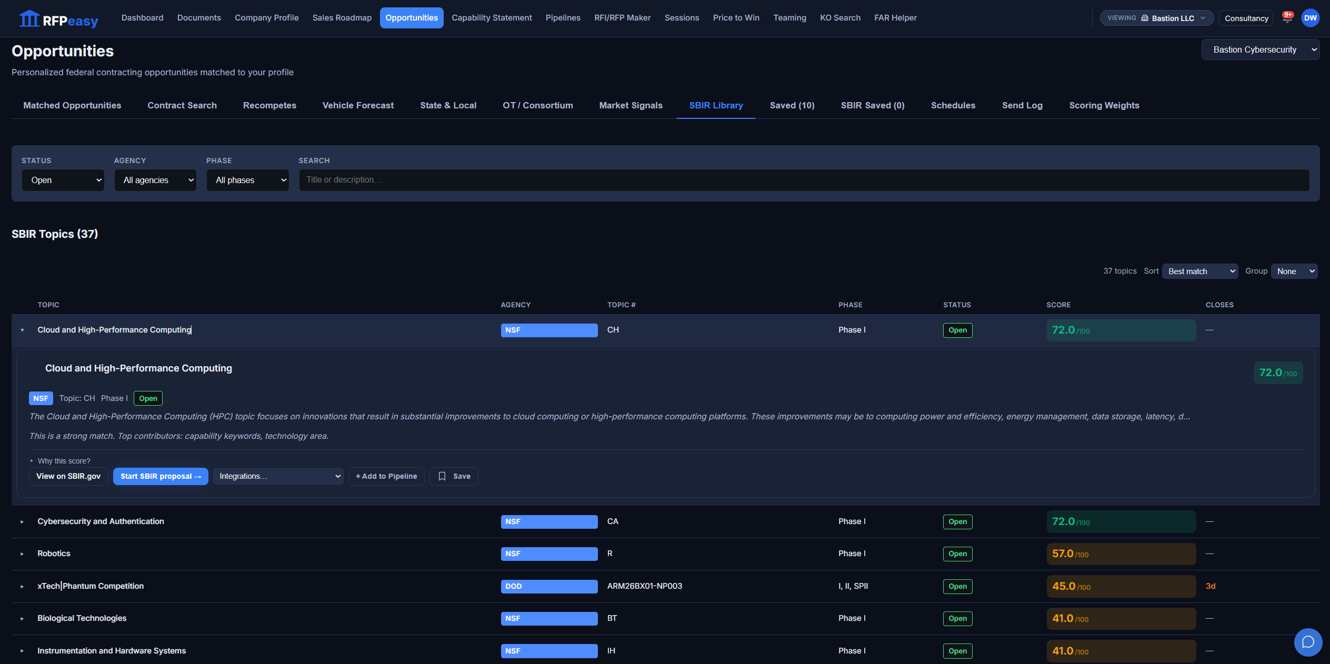This screenshot has width=1330, height=664.
Task: Switch to the Scoring Weights tab
Action: click(1104, 105)
